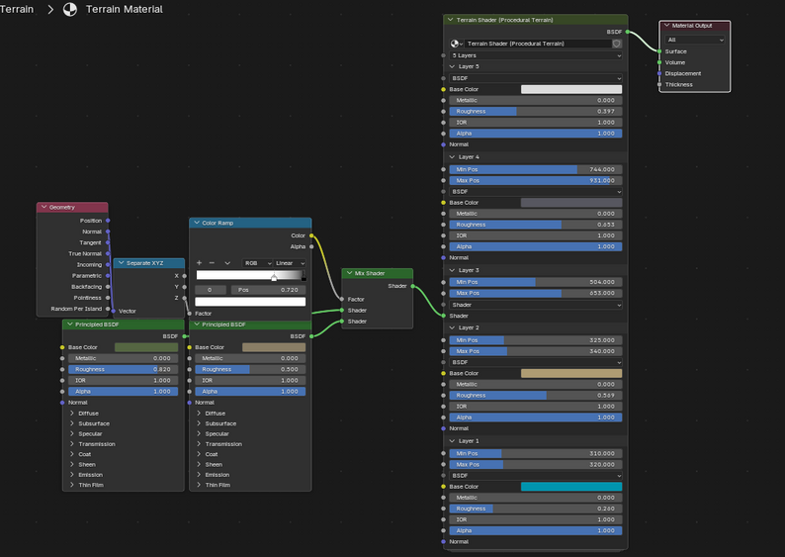Click the material sphere icon in breadcrumb

point(70,9)
